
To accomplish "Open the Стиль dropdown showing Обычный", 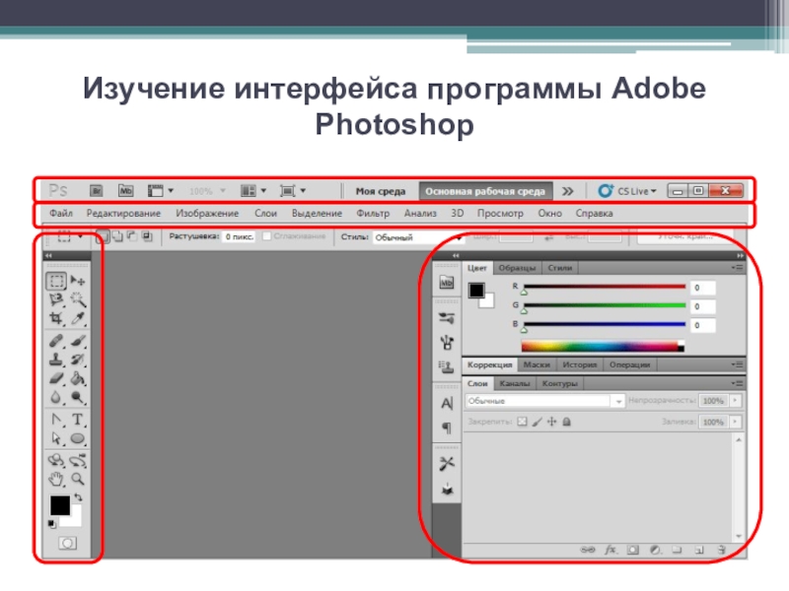I will [417, 237].
